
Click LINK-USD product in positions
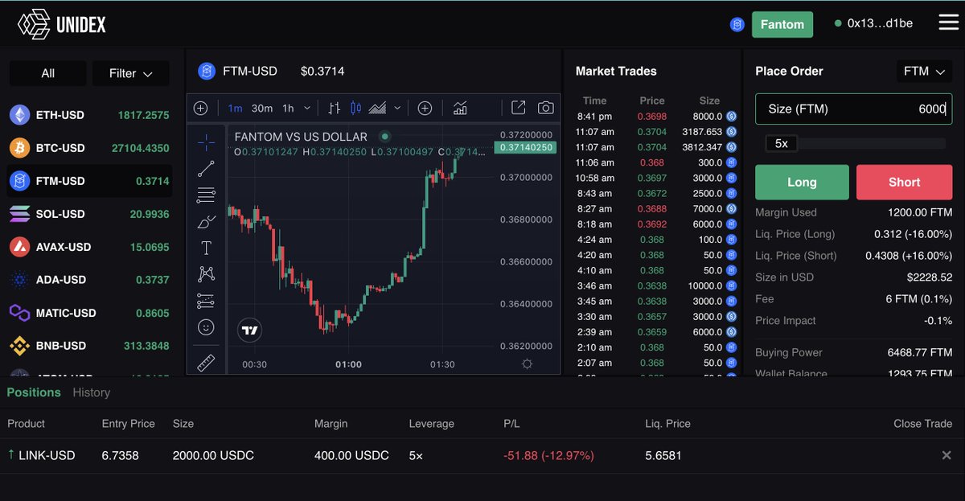(47, 455)
